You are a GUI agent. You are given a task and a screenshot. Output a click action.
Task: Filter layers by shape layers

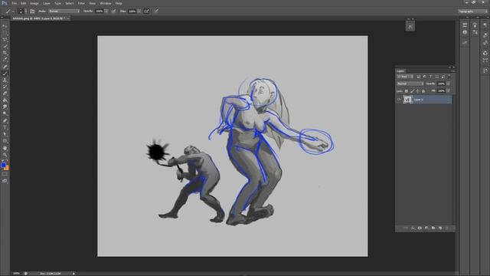(x=437, y=77)
